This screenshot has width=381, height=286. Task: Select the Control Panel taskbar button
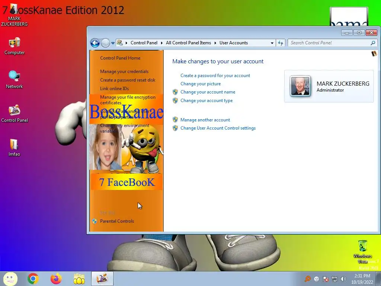[x=102, y=279]
